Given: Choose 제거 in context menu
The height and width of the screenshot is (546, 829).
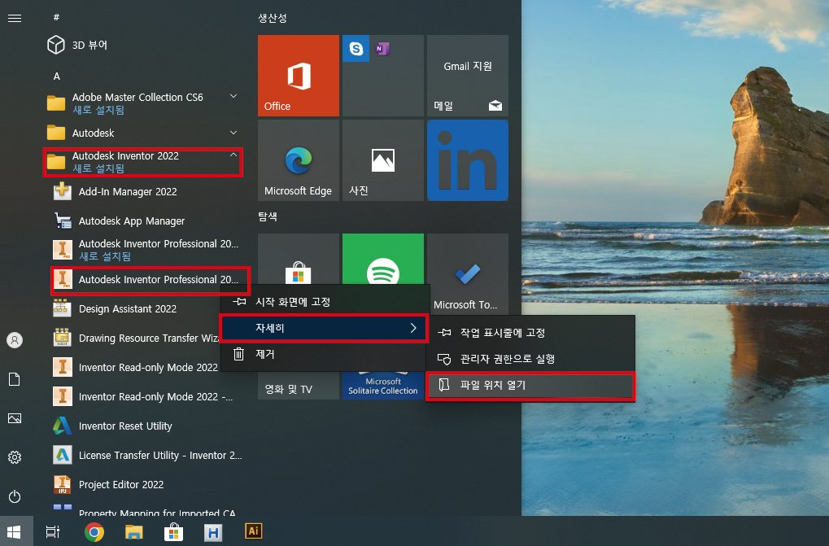Looking at the screenshot, I should coord(323,354).
